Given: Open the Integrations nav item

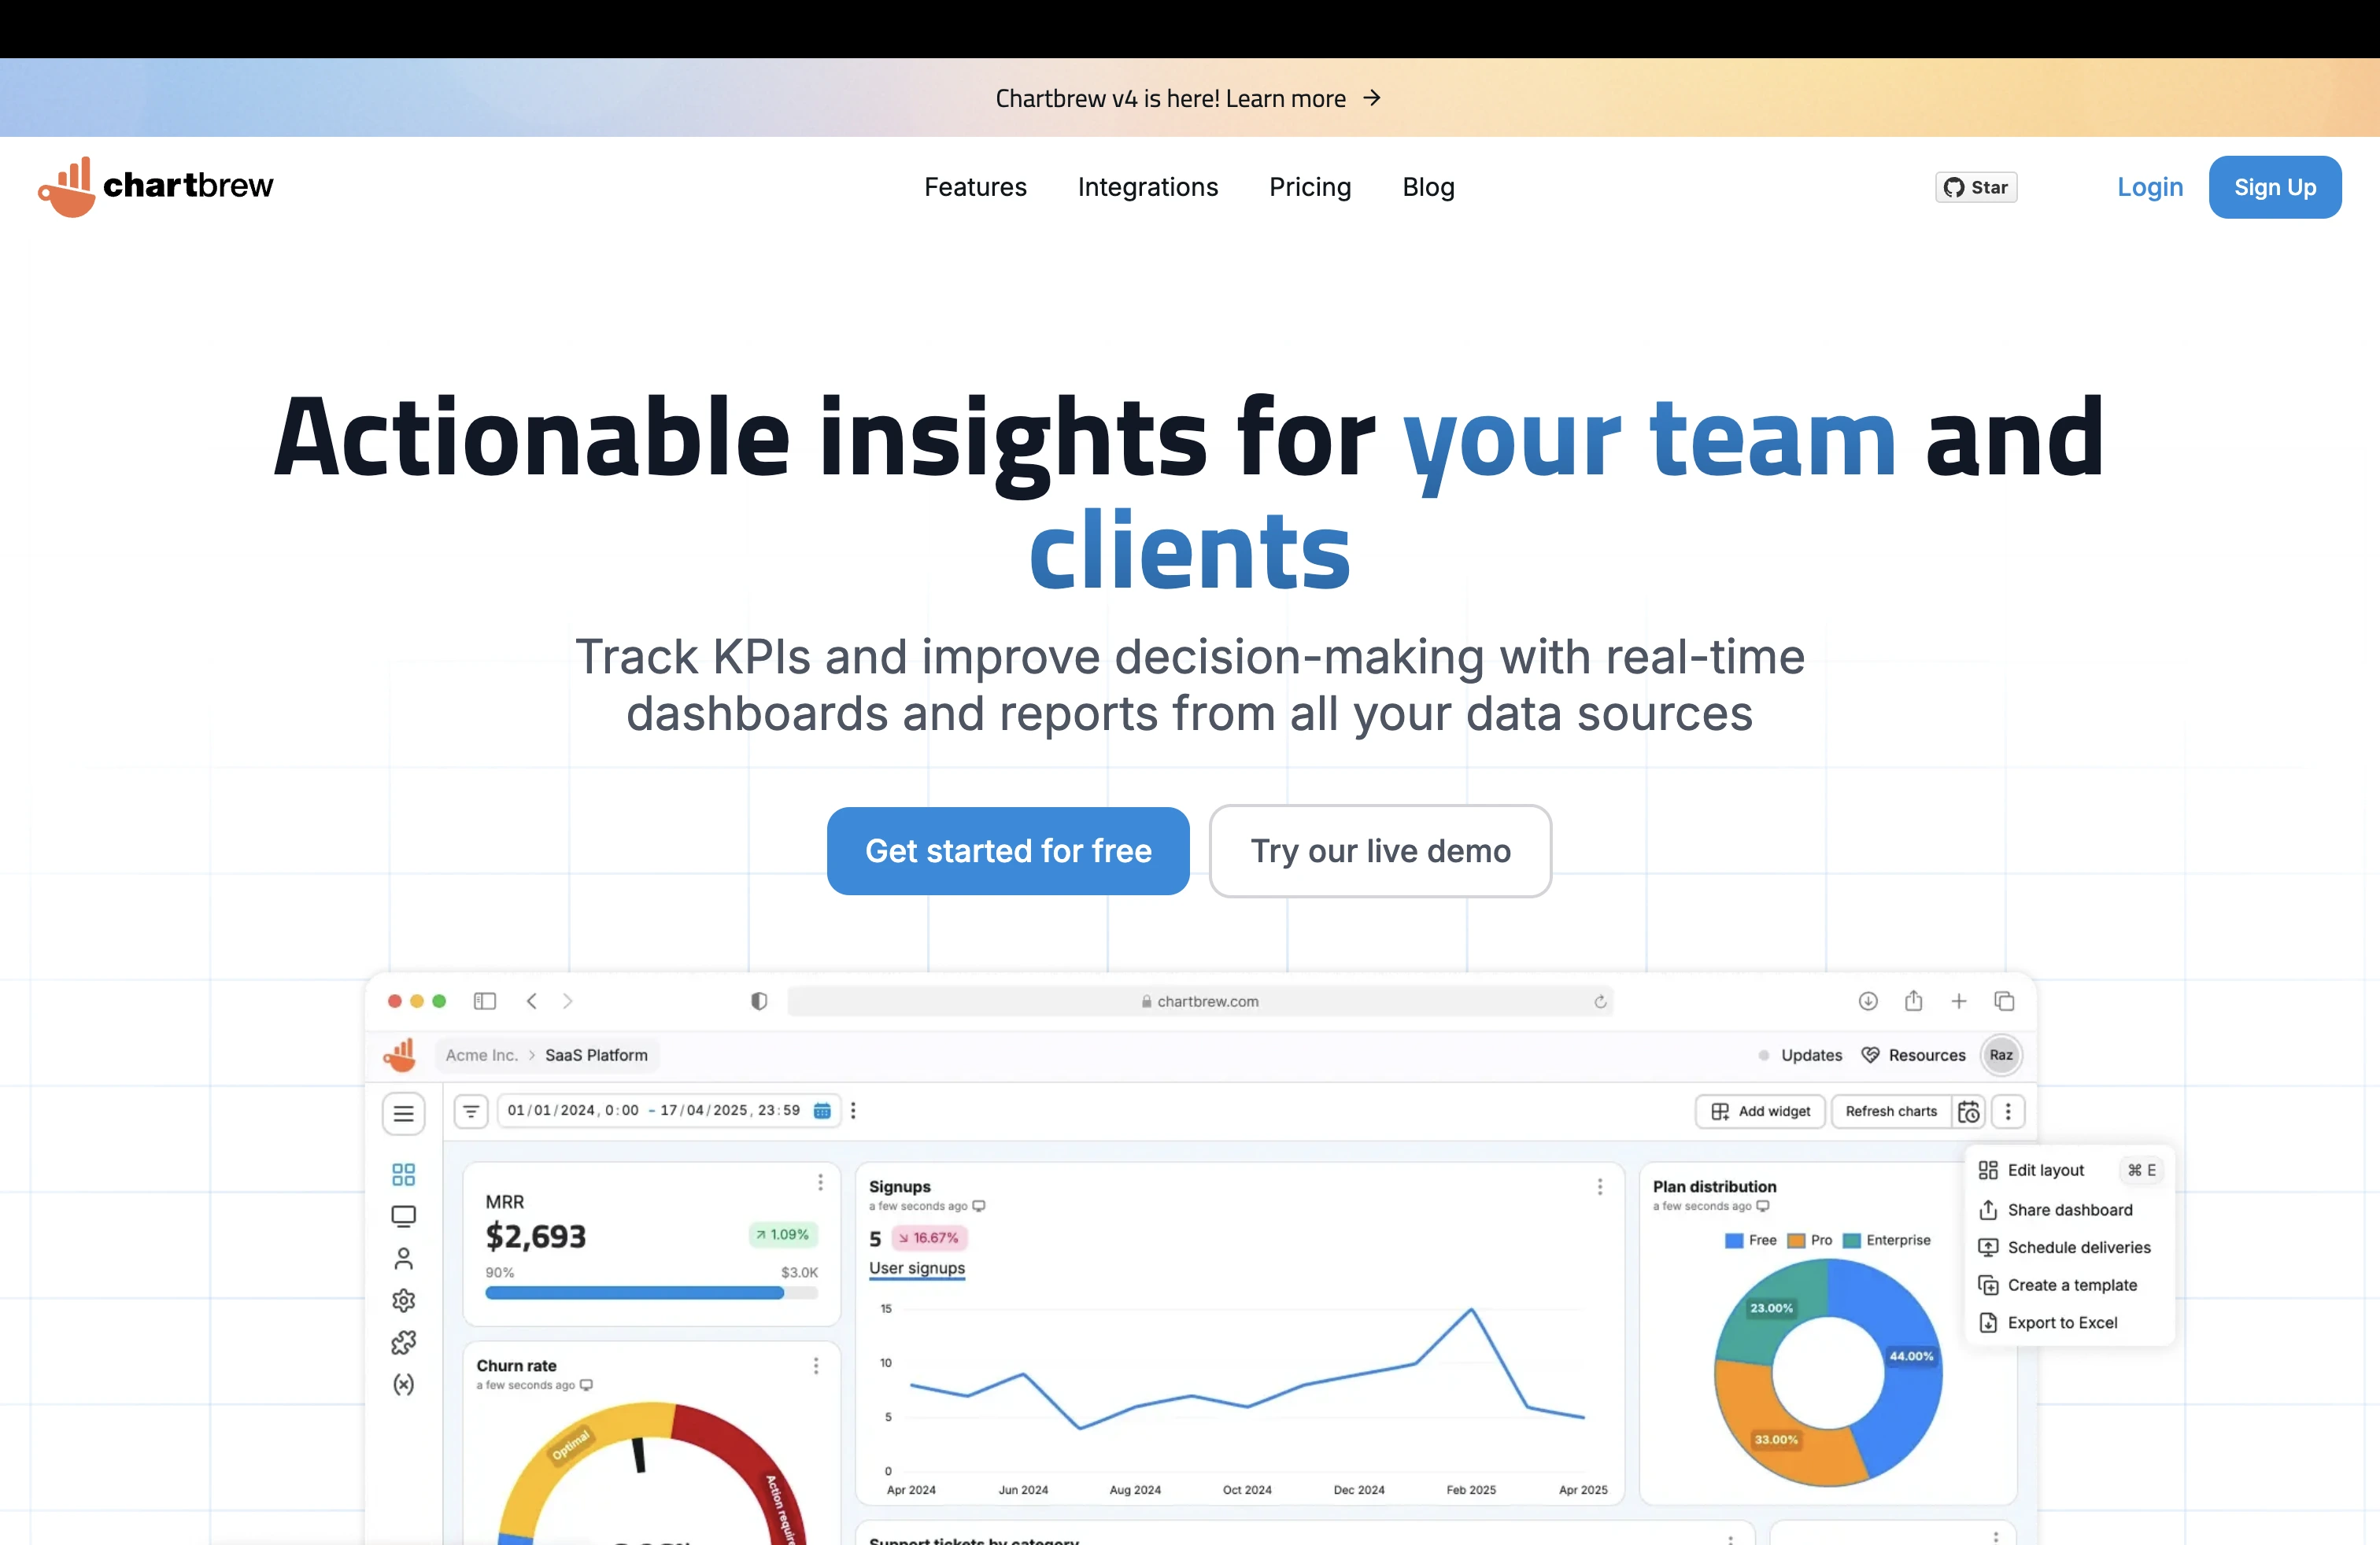Looking at the screenshot, I should pyautogui.click(x=1148, y=187).
